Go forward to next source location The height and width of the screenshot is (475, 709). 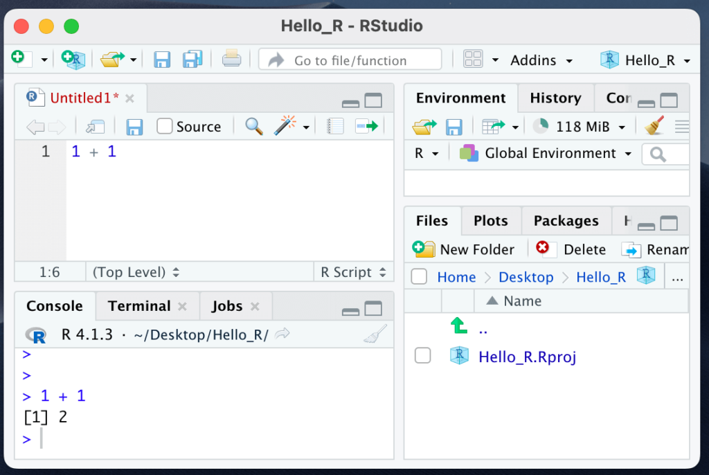57,127
